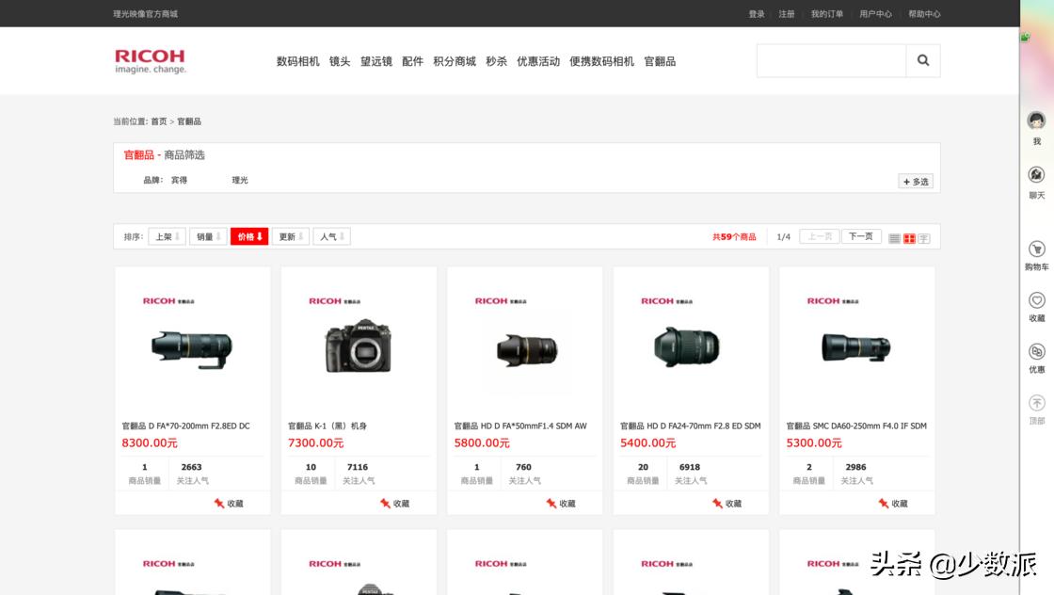Favorite the HD D FA24-70mm via 收藏

pos(727,503)
